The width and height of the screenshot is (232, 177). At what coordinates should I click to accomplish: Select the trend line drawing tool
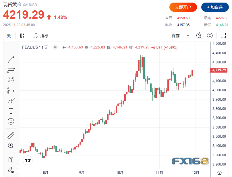coord(11,59)
